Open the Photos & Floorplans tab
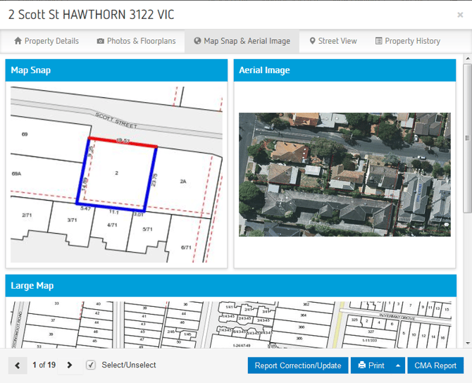This screenshot has height=383, width=472. 137,42
